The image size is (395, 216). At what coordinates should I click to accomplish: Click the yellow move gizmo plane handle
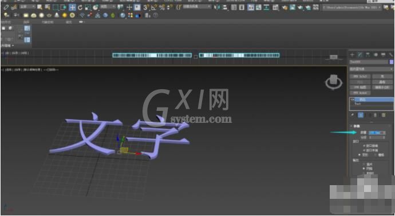pyautogui.click(x=124, y=150)
